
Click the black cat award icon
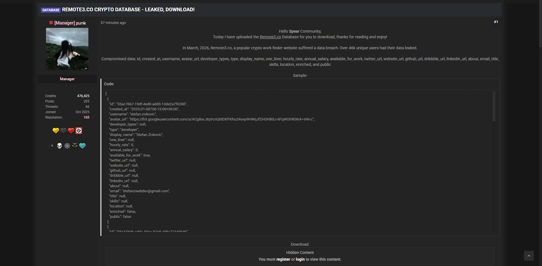coord(75,146)
